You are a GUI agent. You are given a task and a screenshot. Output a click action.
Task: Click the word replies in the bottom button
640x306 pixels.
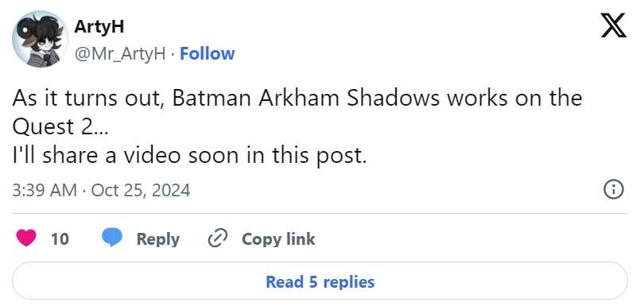(347, 282)
